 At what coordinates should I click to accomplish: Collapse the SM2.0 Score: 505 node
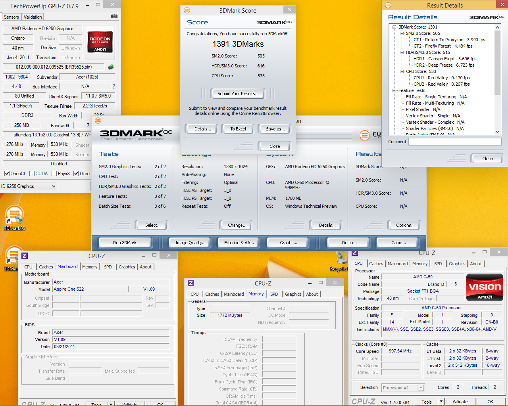coord(402,33)
